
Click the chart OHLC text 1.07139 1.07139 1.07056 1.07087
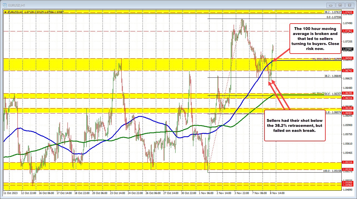[x=45, y=12]
